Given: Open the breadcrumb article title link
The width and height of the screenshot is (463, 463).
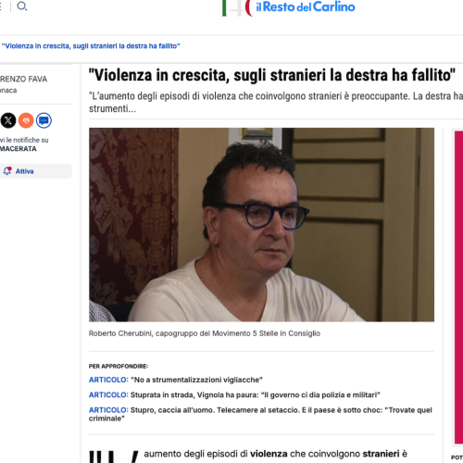Looking at the screenshot, I should tap(91, 46).
